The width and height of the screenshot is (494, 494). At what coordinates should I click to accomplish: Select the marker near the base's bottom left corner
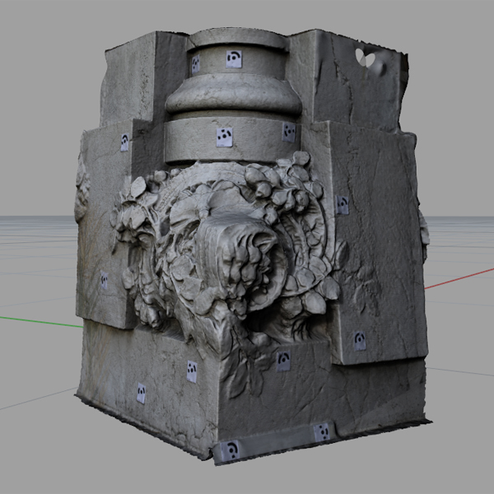(x=141, y=393)
